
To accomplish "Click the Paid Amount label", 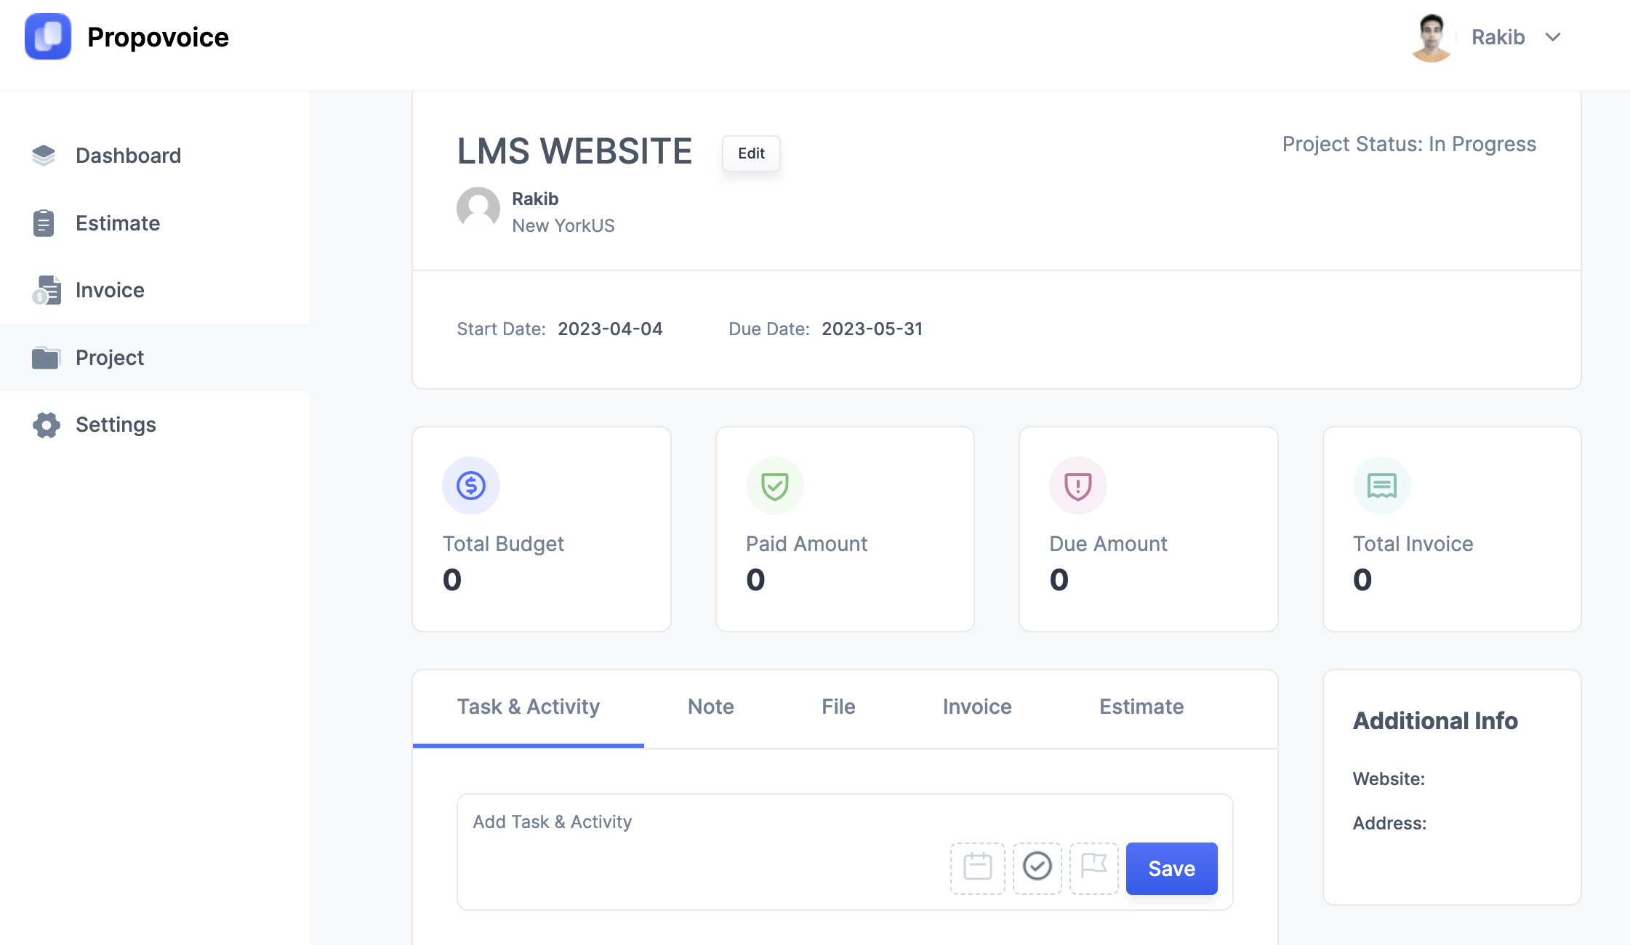I will pyautogui.click(x=806, y=544).
